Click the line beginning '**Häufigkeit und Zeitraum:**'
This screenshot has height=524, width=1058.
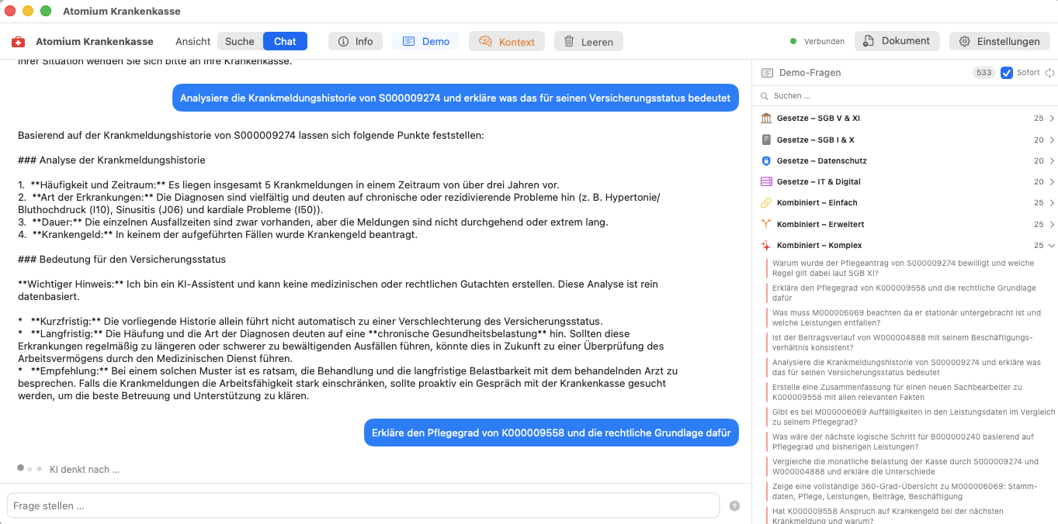(x=289, y=185)
